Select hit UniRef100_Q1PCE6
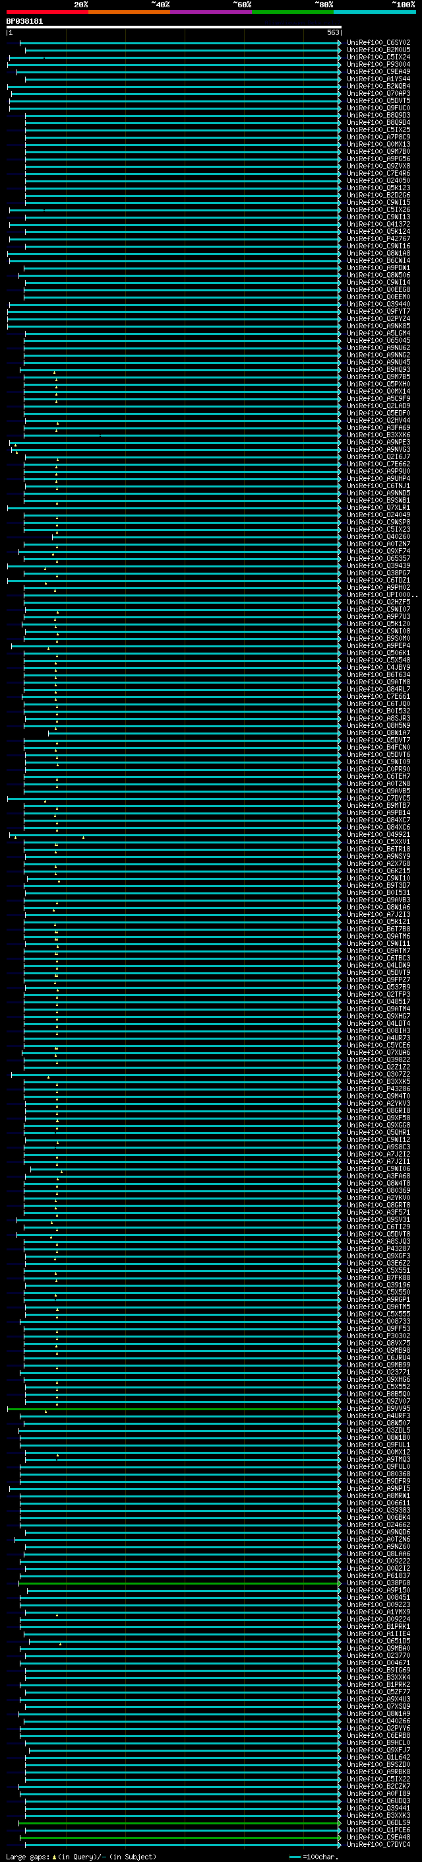This screenshot has width=422, height=1862. point(378,1830)
